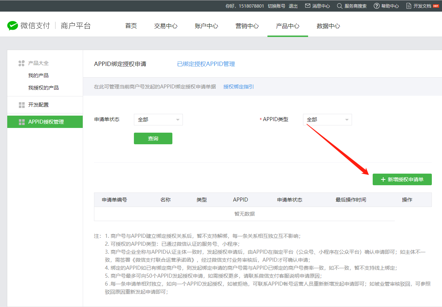Open the 交易中心 menu
This screenshot has width=442, height=307.
pos(166,26)
